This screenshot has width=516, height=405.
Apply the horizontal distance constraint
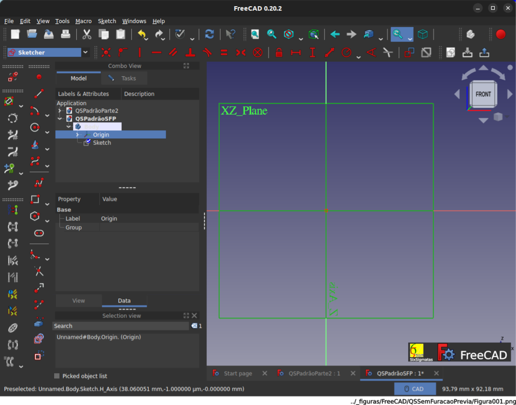[x=296, y=52]
